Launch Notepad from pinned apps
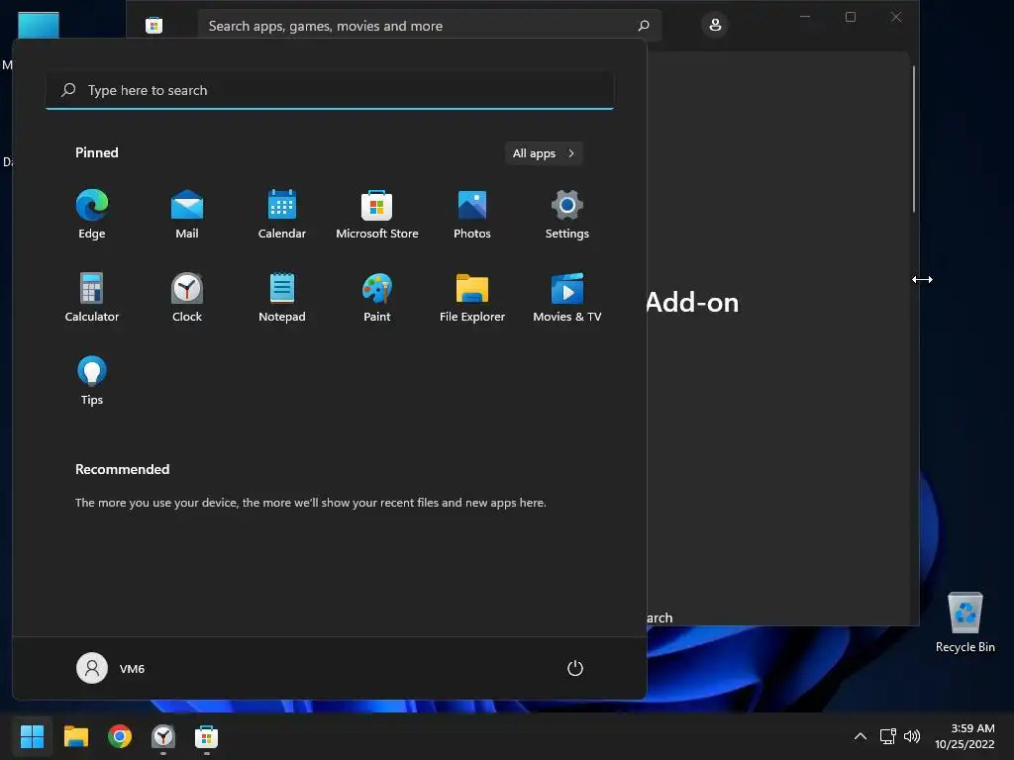Viewport: 1014px width, 760px height. coord(282,297)
